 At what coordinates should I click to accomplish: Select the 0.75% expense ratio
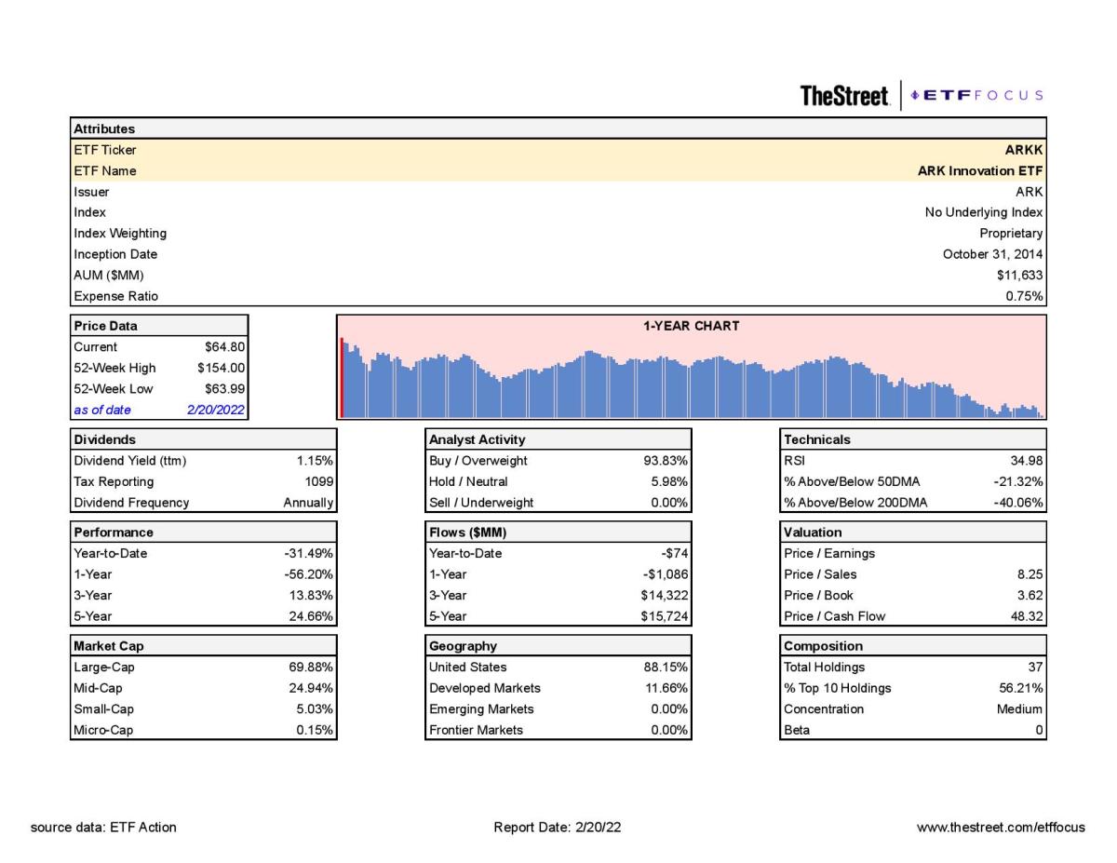(x=1026, y=296)
